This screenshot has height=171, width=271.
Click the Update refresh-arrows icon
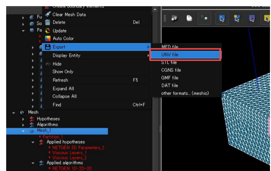48,31
